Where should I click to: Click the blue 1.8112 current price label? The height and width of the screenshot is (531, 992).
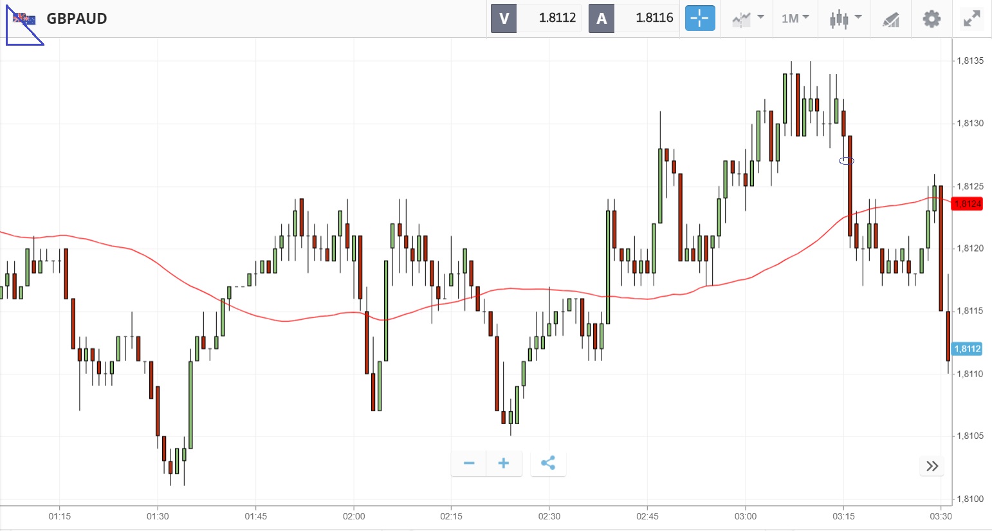[967, 349]
